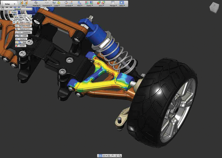Activate the select cursor in navigation bar
Image resolution: width=222 pixels, height=158 pixels.
pos(100,156)
